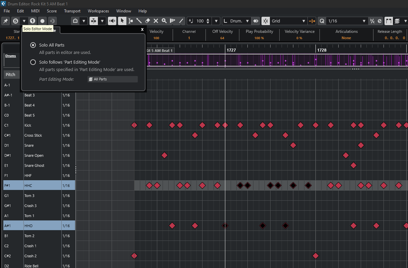The height and width of the screenshot is (268, 408).
Task: Select the Zoom magnifier tool
Action: (164, 21)
